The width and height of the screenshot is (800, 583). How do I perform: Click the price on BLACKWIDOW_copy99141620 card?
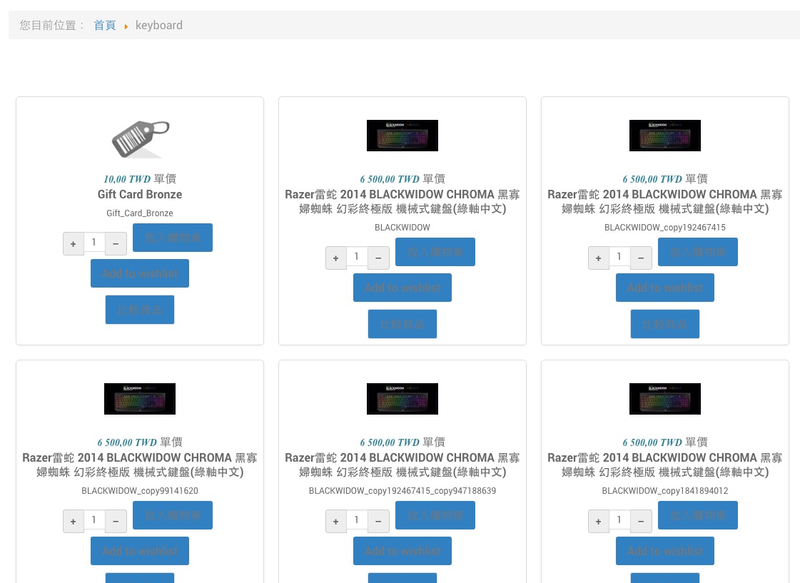(127, 442)
